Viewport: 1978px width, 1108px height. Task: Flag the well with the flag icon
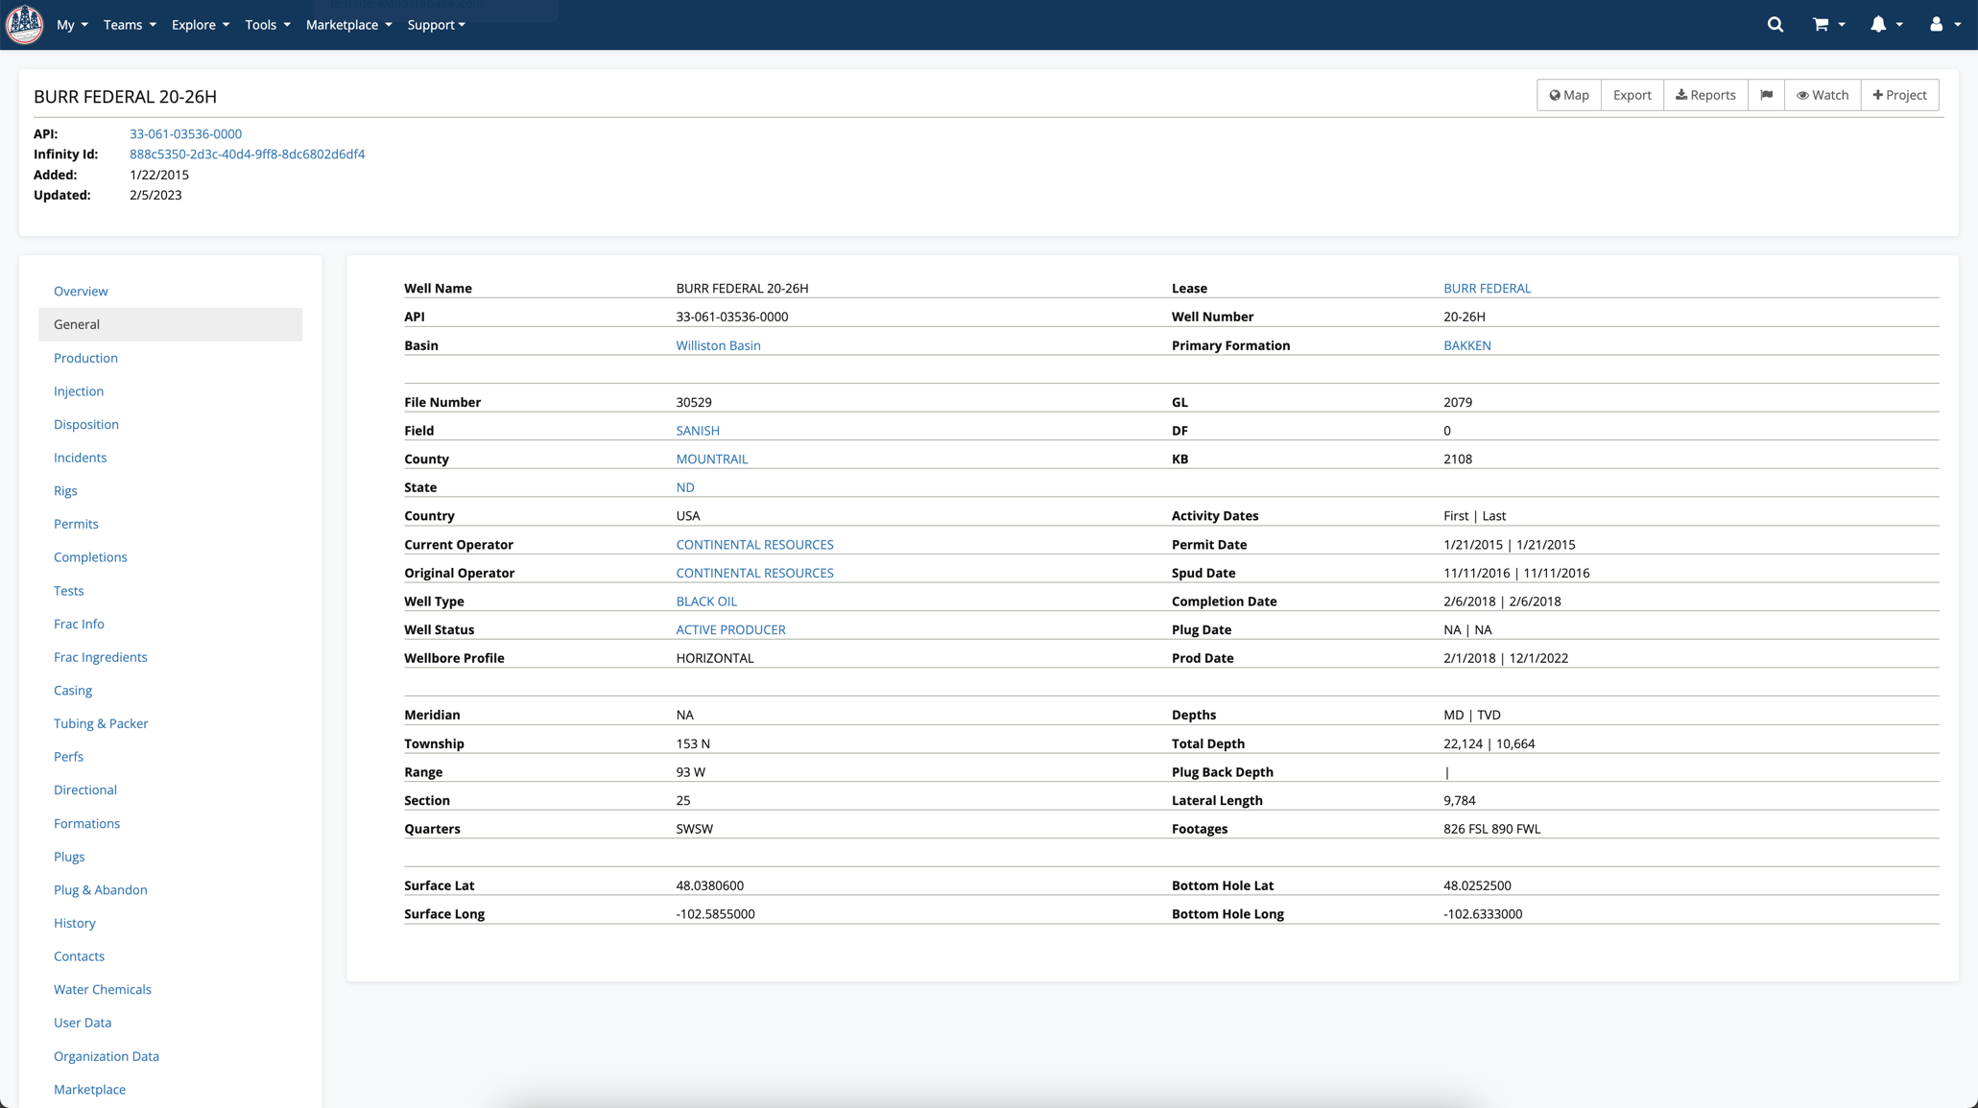[x=1767, y=95]
